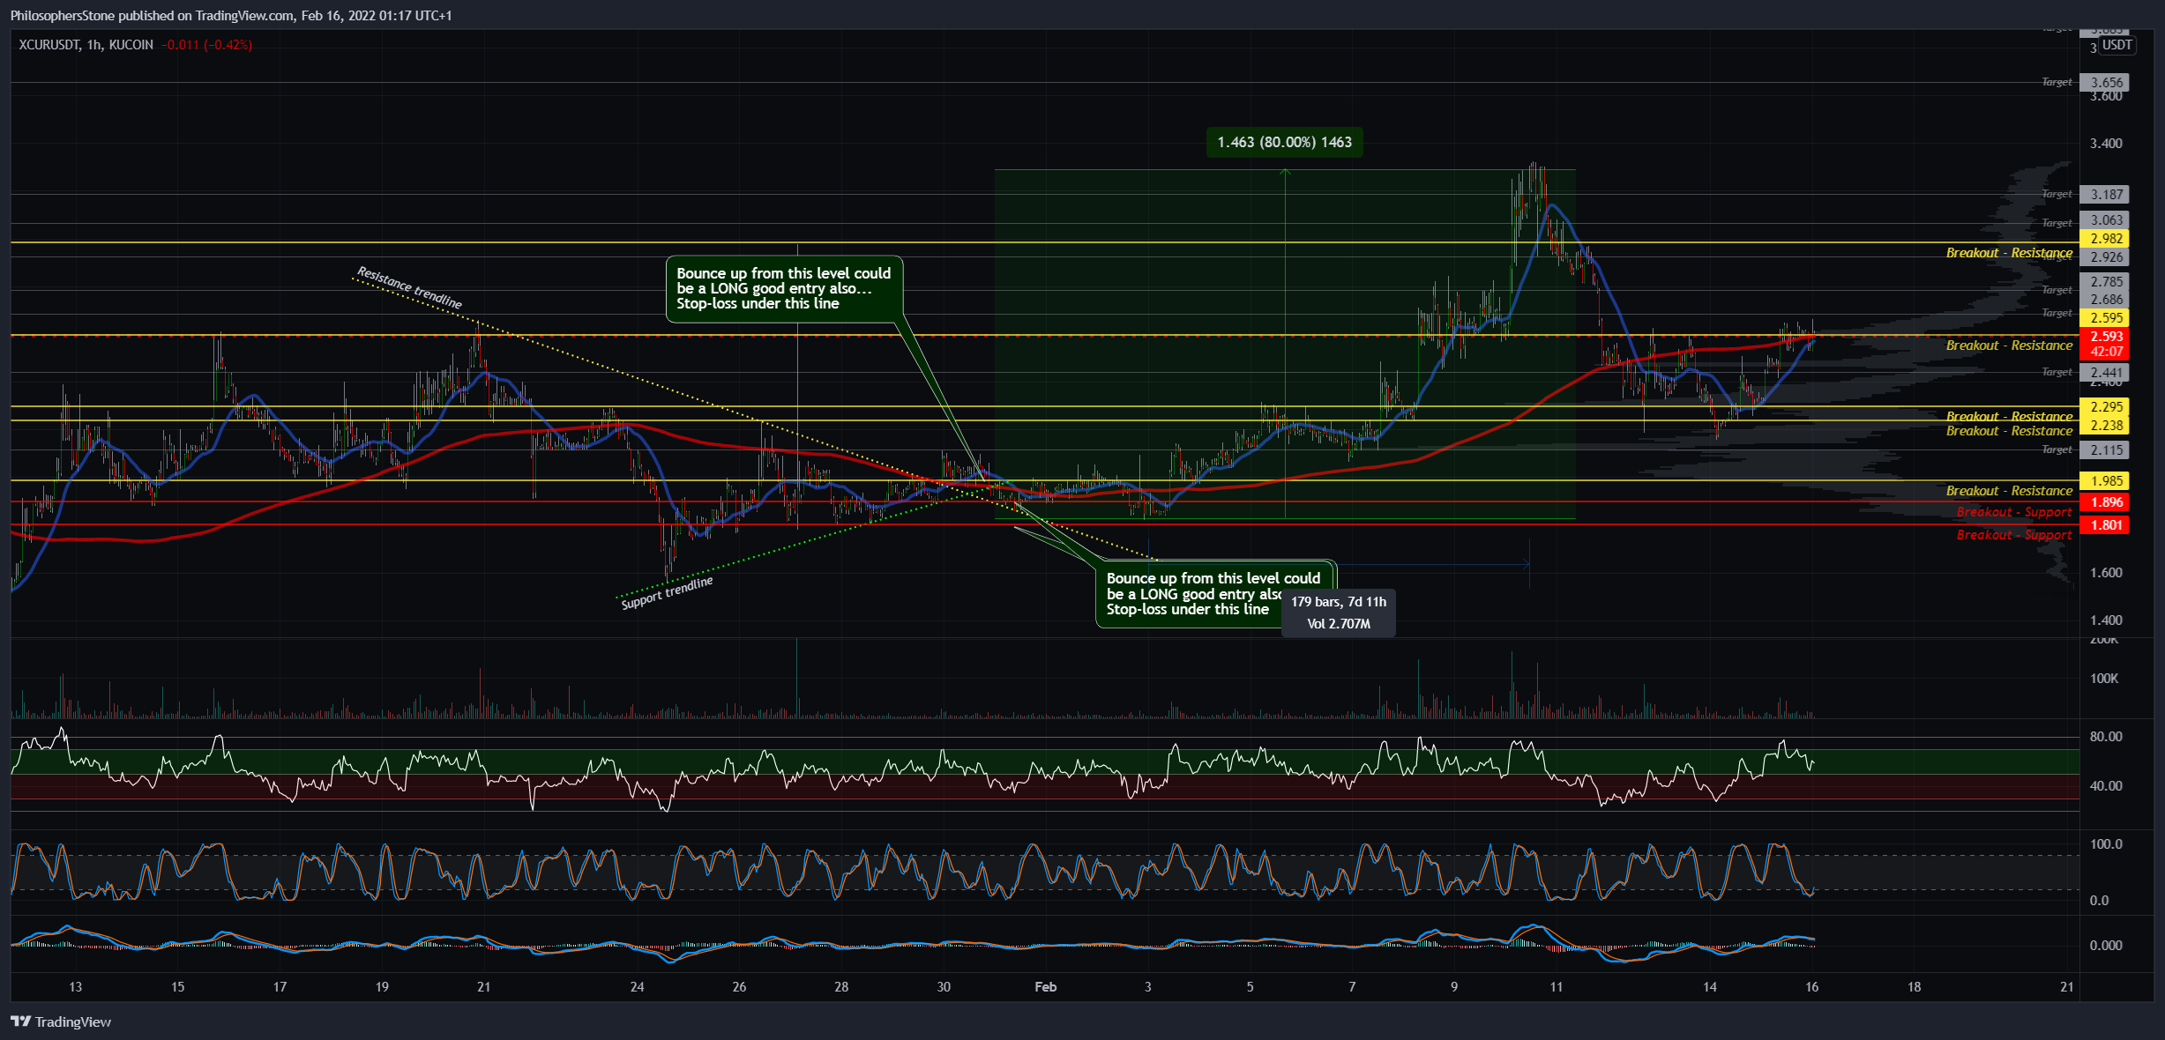Click the yellow 2.982 resistance price label
Image resolution: width=2165 pixels, height=1040 pixels.
pyautogui.click(x=2104, y=239)
